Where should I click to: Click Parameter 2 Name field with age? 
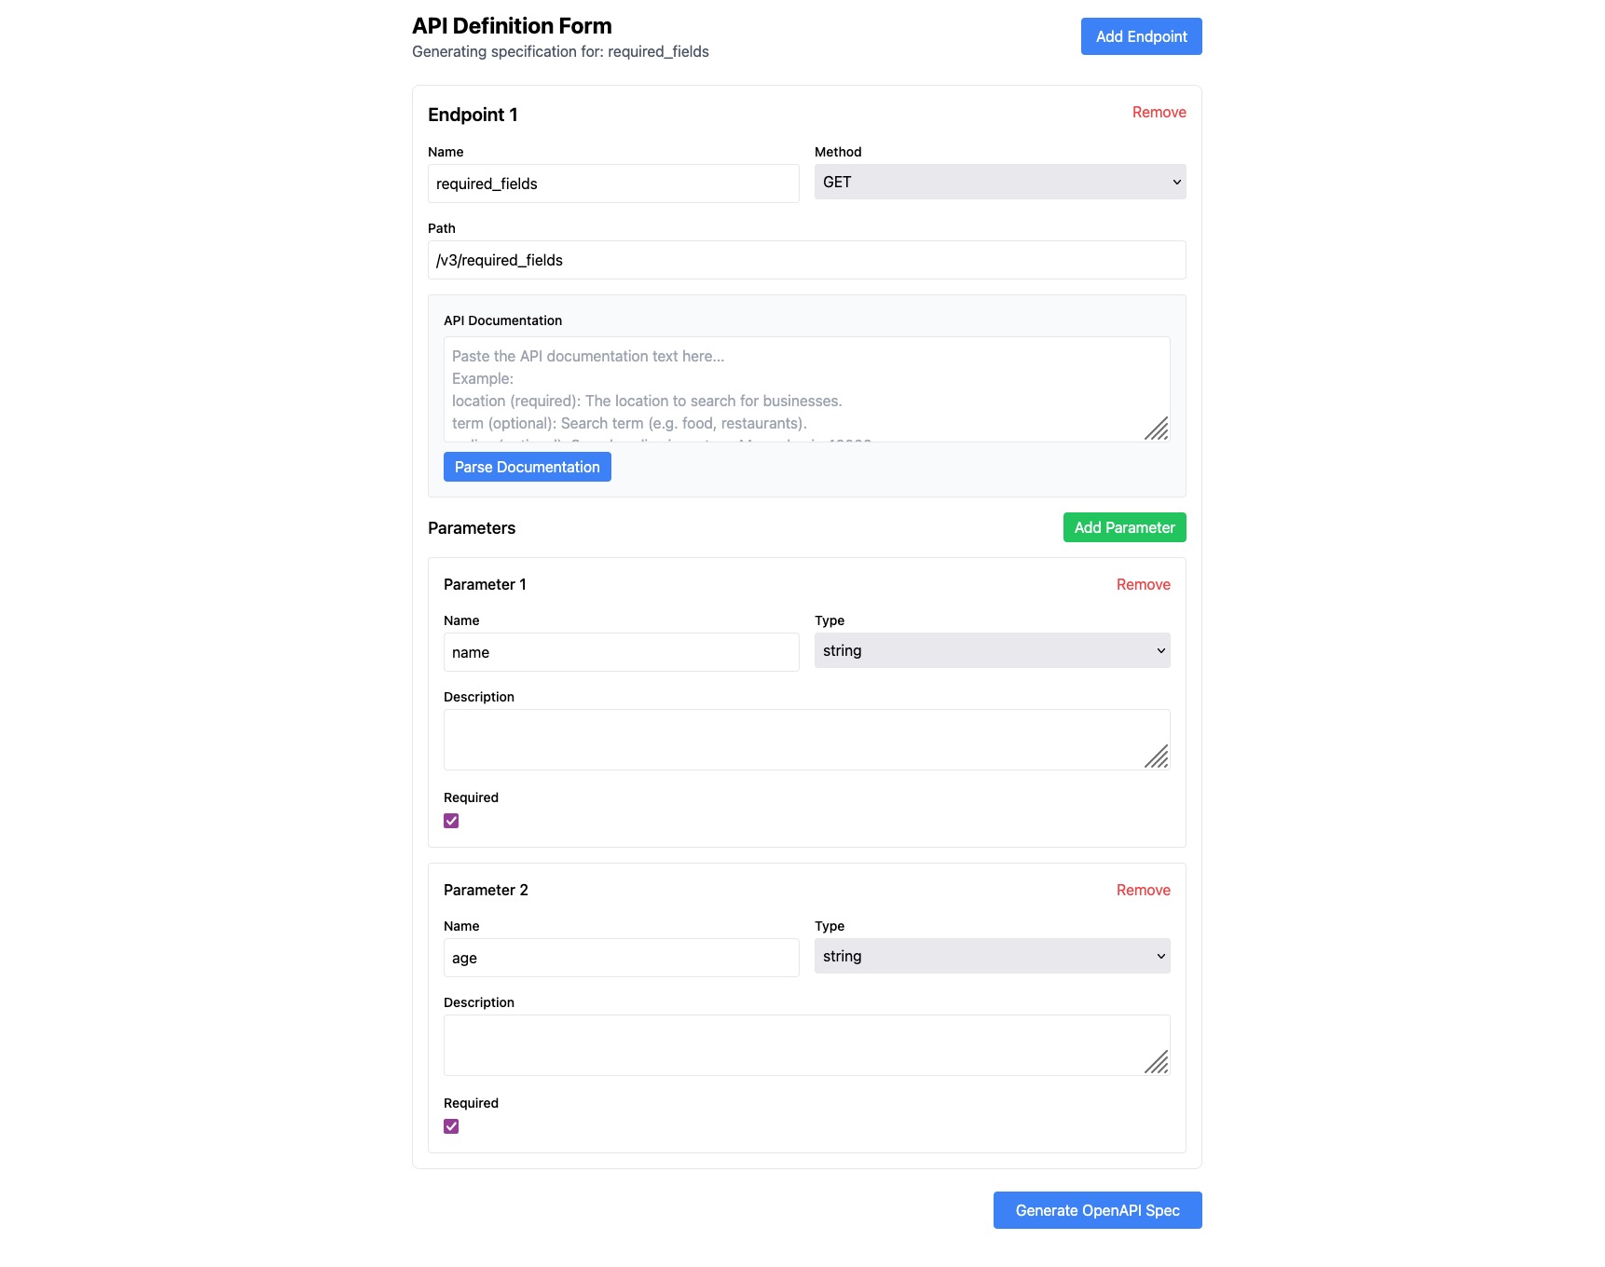click(621, 958)
